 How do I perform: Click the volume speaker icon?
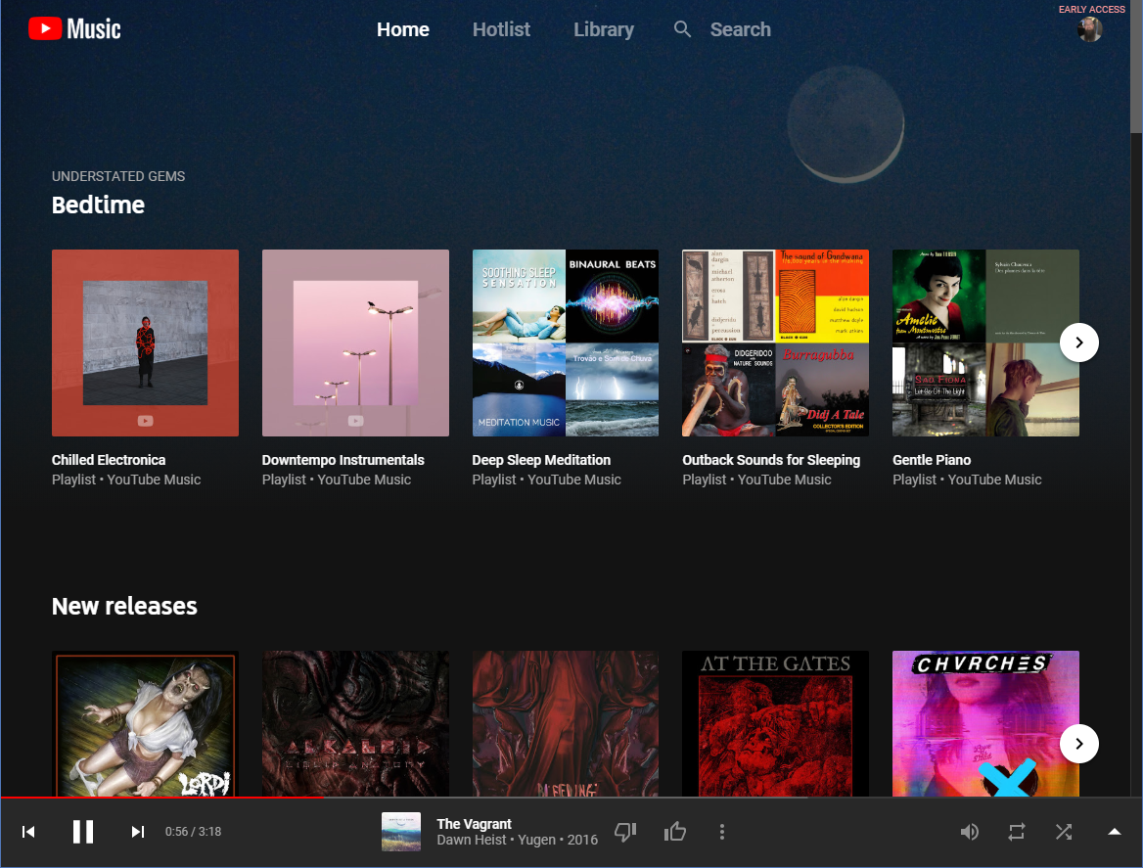969,832
